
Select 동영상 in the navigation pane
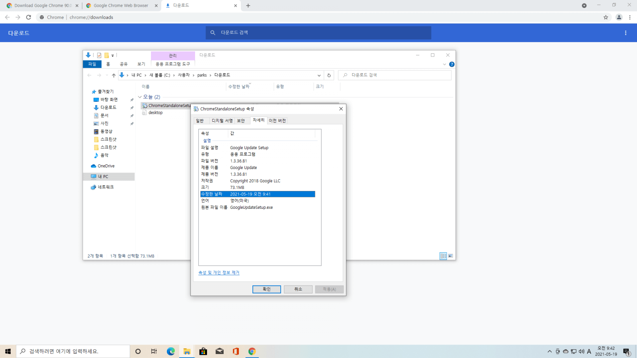point(106,131)
